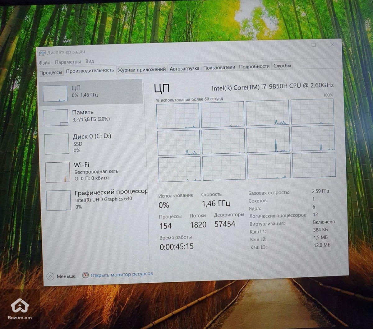Click the Кэш L3 value 12,0 МБ

(322, 245)
